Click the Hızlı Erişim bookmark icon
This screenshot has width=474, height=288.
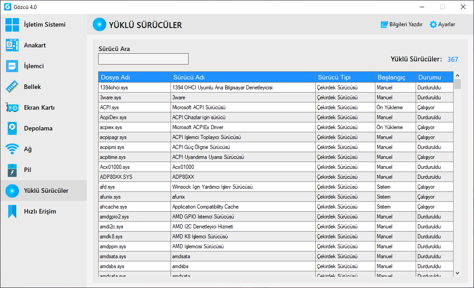tap(12, 211)
